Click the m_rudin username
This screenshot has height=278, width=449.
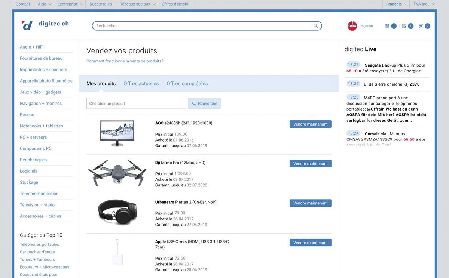tap(367, 26)
